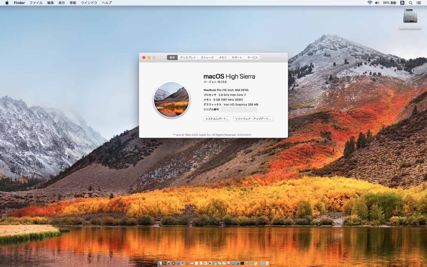Open the Japanese input source menu

click(402, 3)
